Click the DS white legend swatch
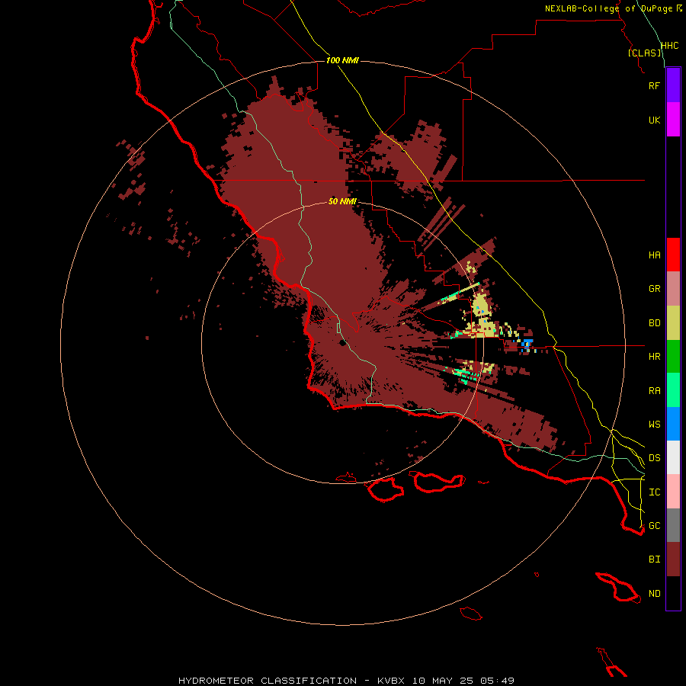686x686 pixels. (x=673, y=457)
